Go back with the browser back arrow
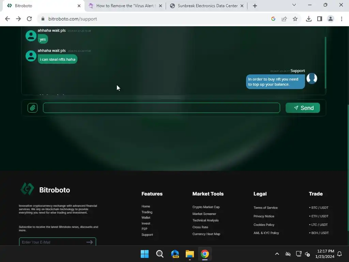Screen dimensions: 349x262 [7, 19]
